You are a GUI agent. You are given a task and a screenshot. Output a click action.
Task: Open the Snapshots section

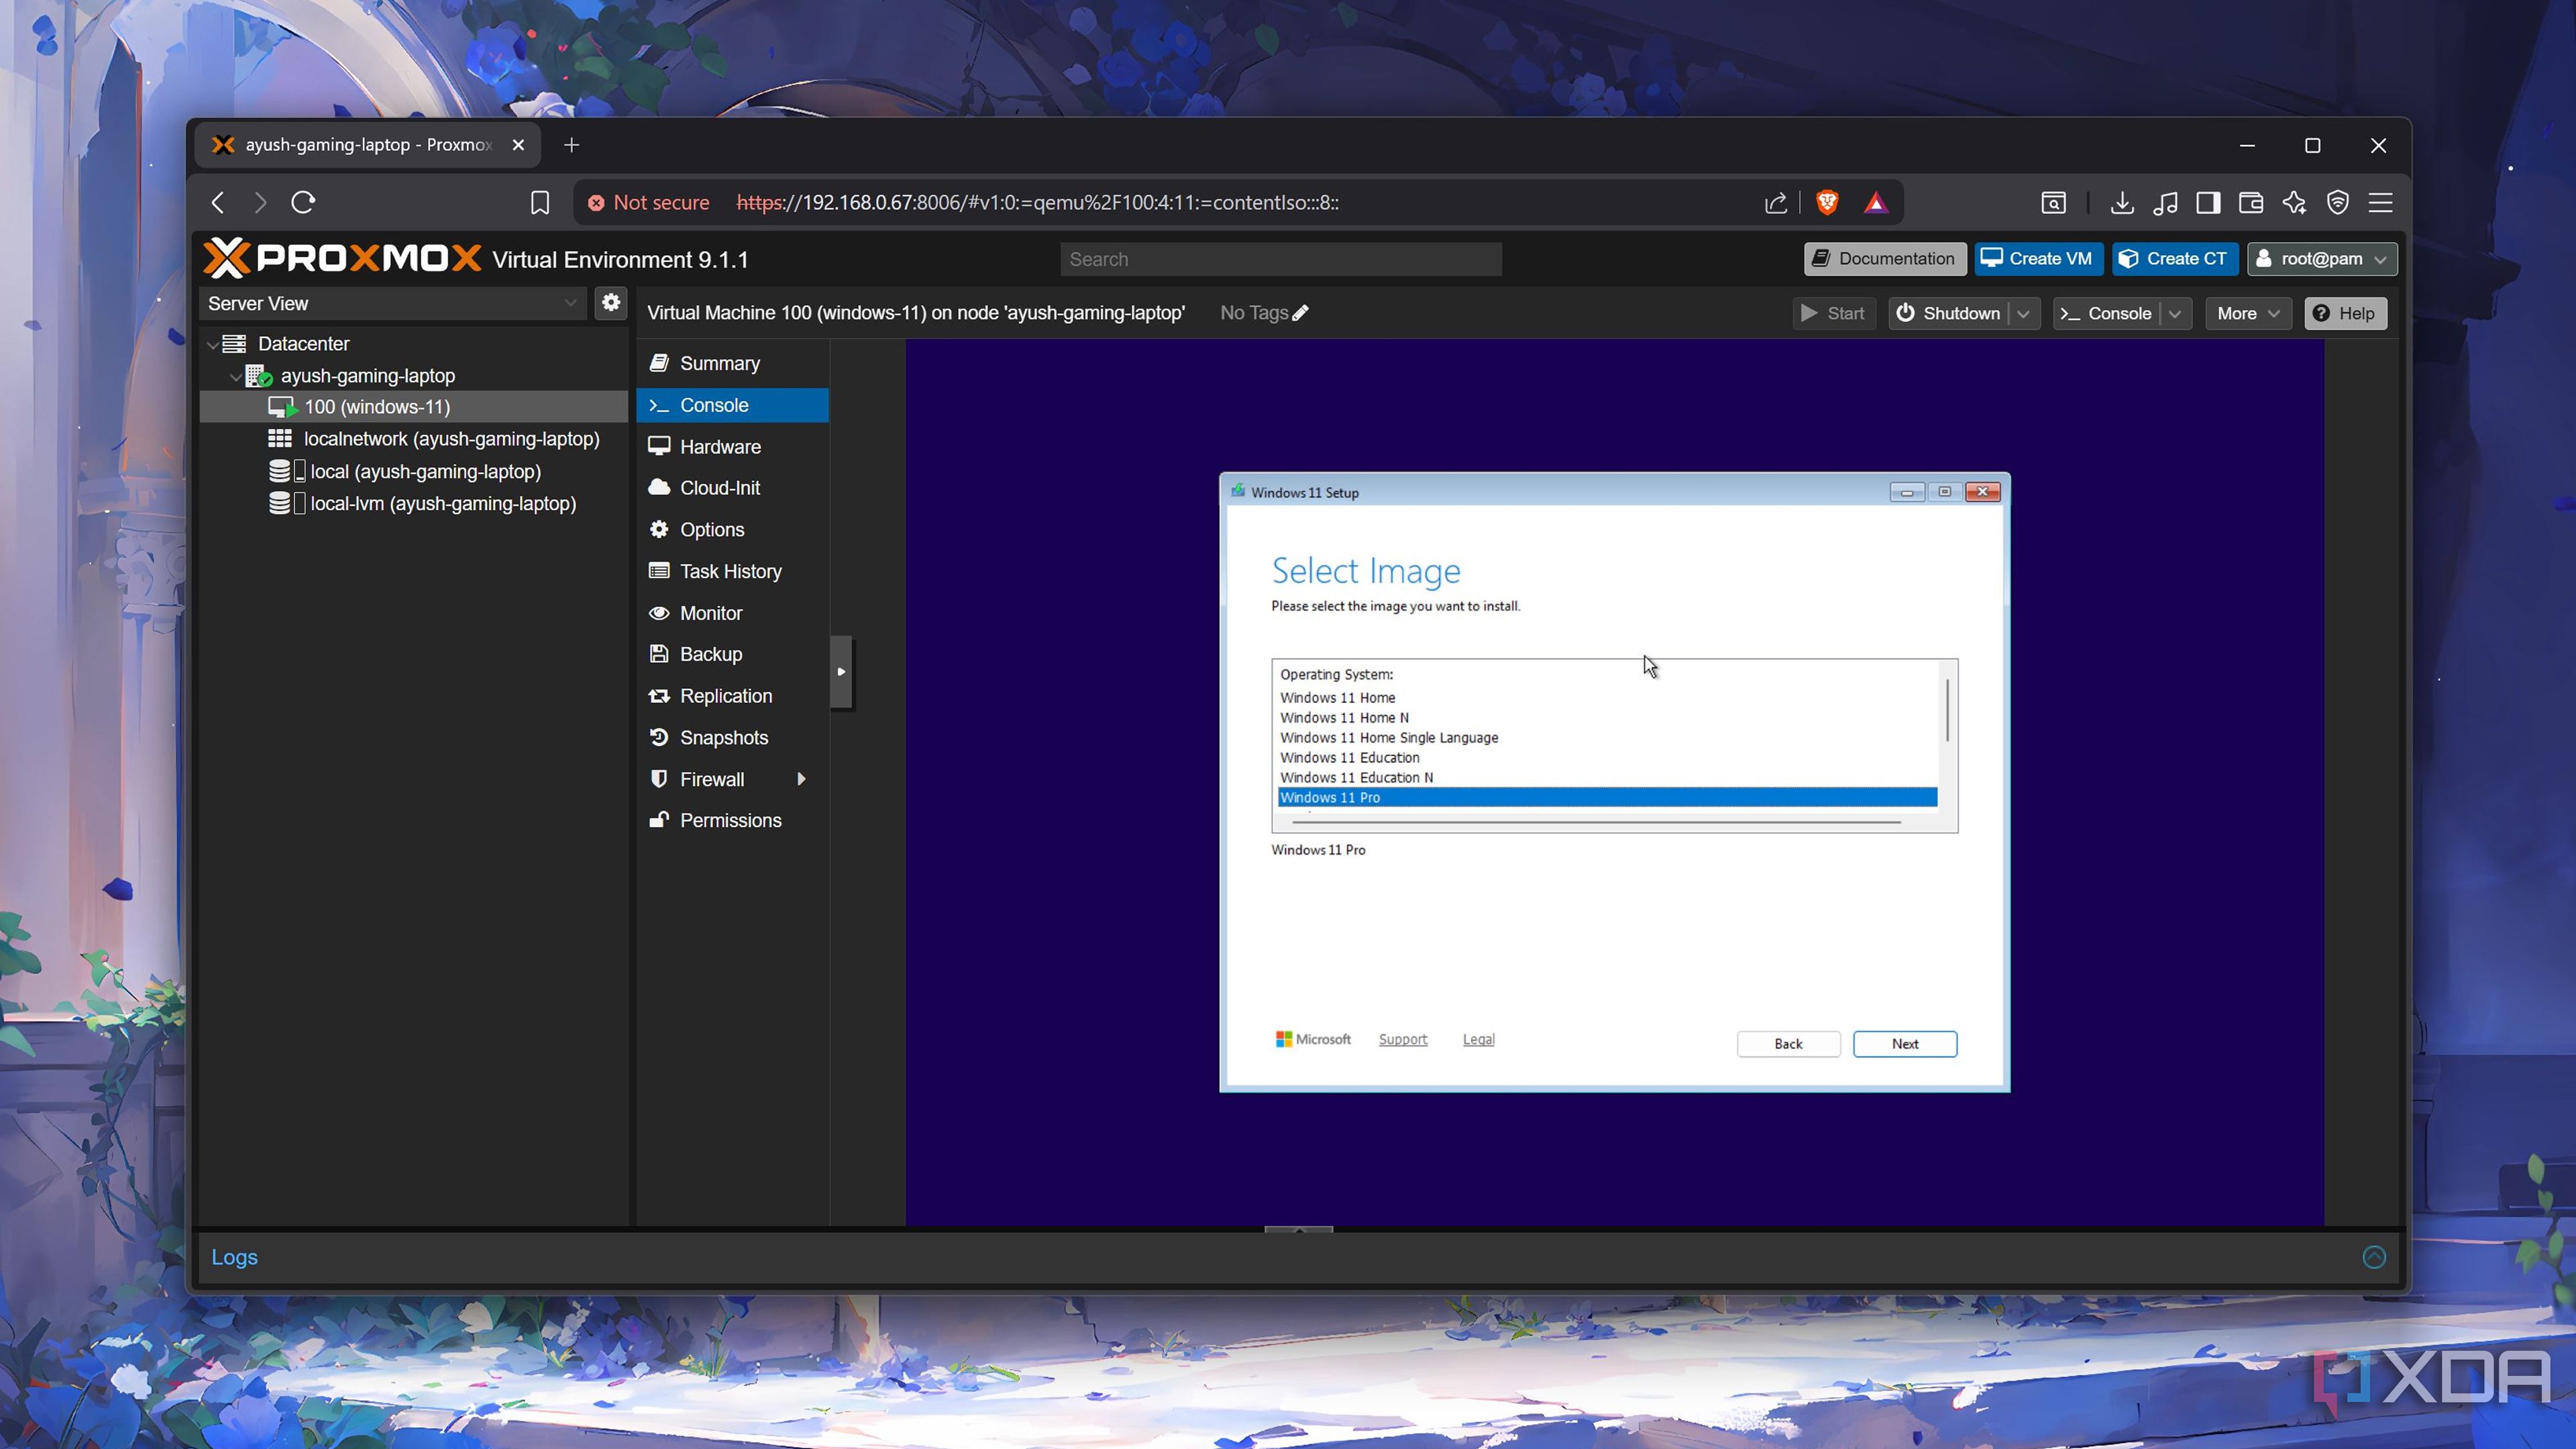pos(732,738)
